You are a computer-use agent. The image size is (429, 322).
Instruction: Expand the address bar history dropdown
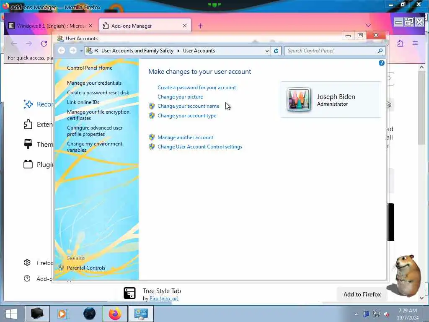click(267, 51)
